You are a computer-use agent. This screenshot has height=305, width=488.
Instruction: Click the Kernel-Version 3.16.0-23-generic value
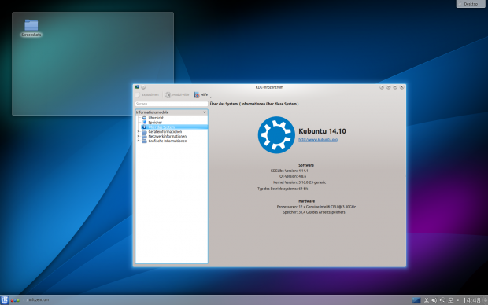click(312, 182)
